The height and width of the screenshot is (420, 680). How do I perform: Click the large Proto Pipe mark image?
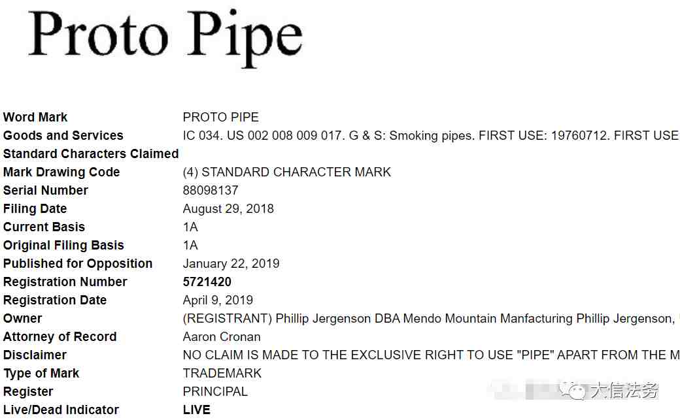point(165,37)
